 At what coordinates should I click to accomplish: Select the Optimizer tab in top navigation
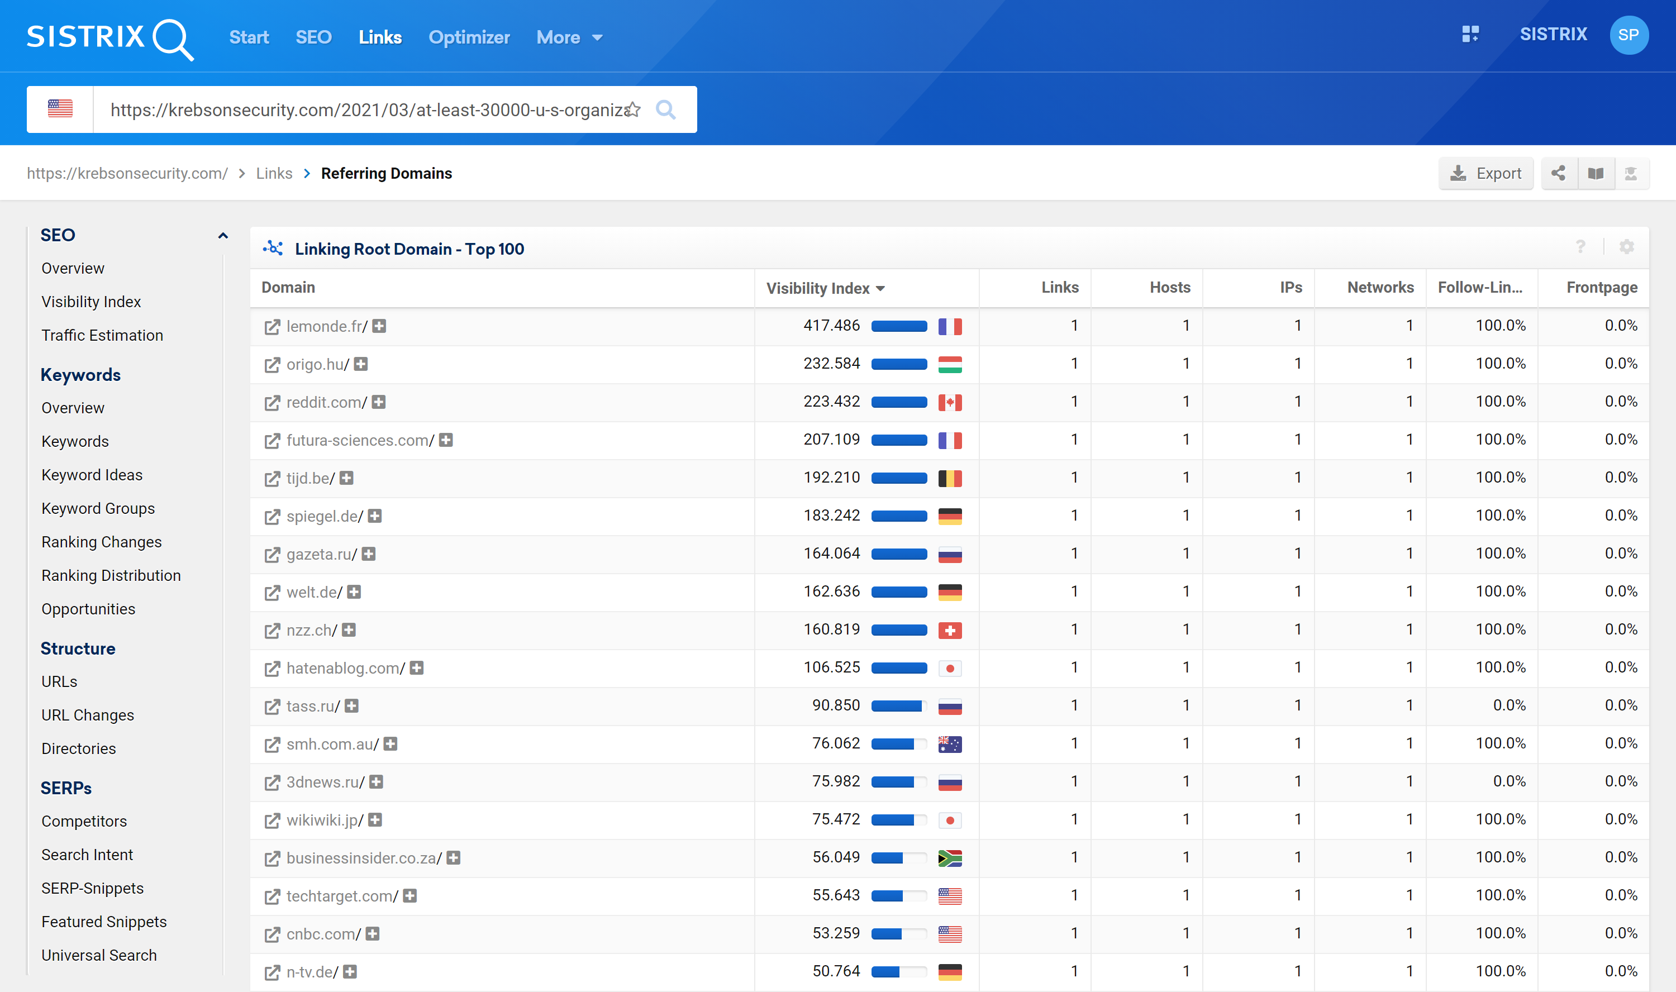tap(469, 38)
